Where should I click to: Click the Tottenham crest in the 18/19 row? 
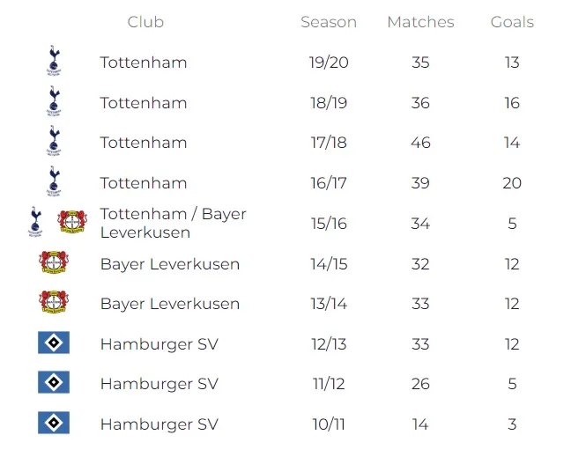(x=54, y=102)
